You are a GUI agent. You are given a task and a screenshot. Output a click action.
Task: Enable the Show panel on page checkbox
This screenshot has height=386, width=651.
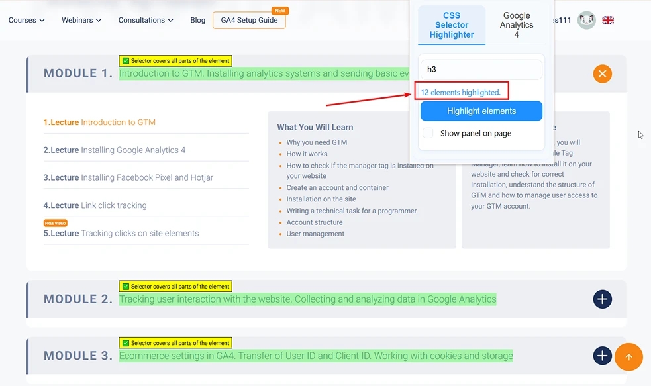[428, 133]
